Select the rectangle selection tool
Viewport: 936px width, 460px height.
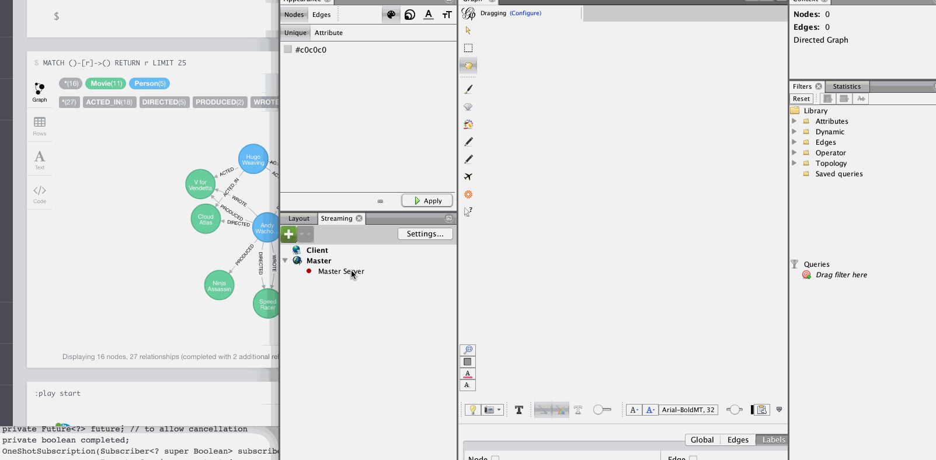468,48
